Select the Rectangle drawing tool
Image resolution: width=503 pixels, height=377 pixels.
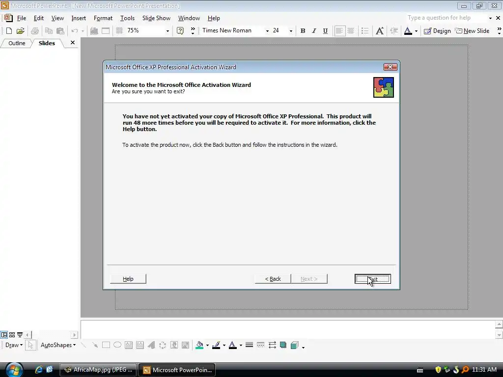[106, 345]
